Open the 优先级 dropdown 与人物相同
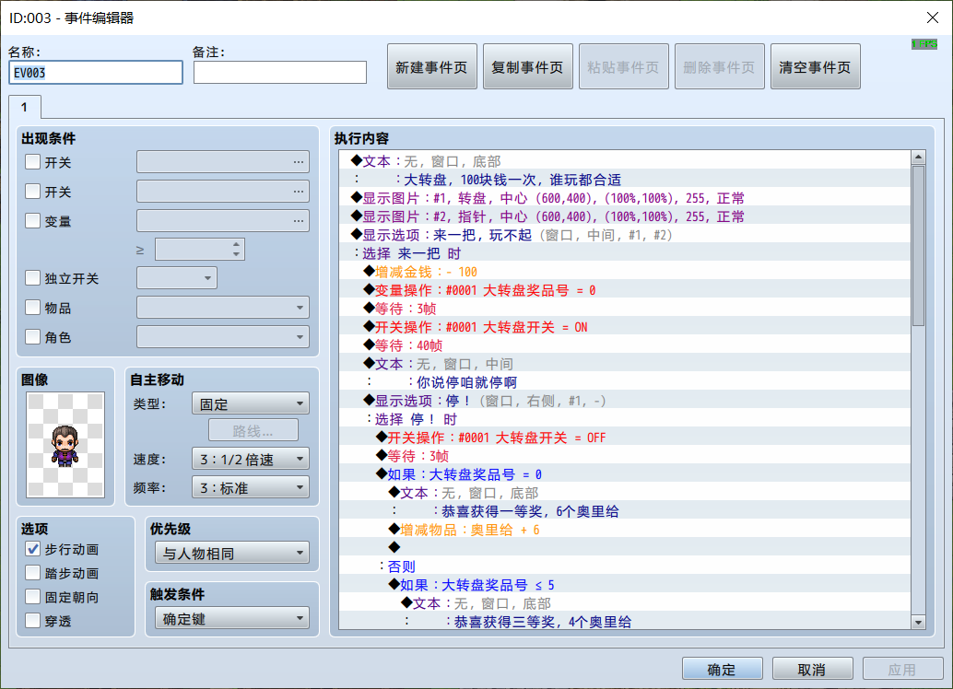953x689 pixels. (x=232, y=553)
